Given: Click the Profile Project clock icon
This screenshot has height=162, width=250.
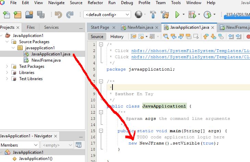Looking at the screenshot, I should tap(207, 15).
